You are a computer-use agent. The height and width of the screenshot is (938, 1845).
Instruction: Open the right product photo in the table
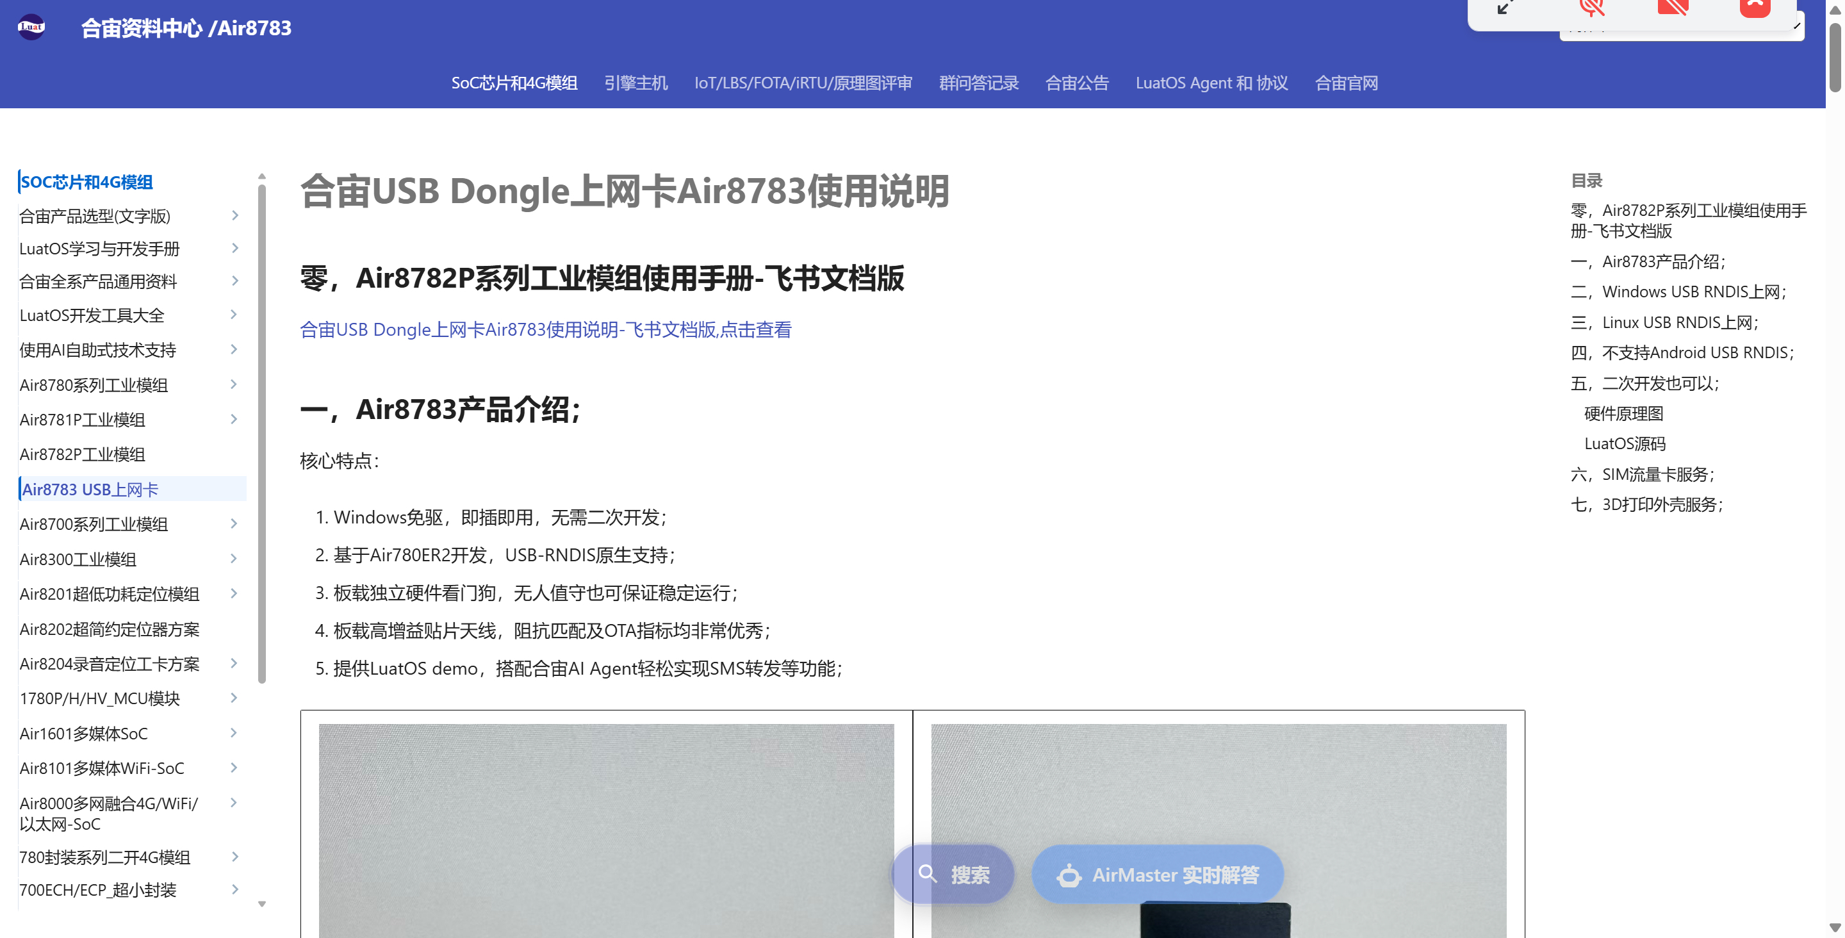1218,830
